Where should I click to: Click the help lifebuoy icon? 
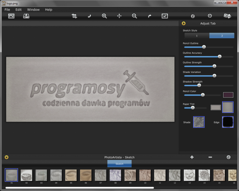[x=210, y=16]
